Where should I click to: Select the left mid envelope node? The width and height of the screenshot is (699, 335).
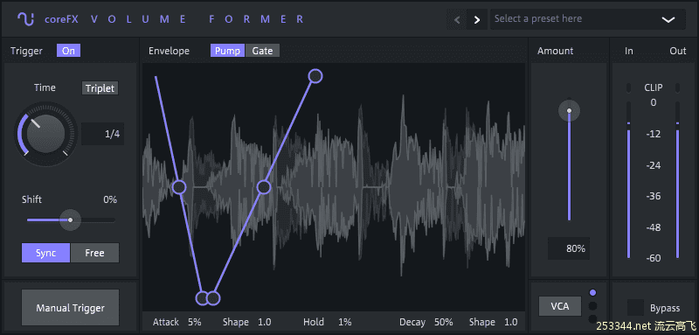click(179, 187)
